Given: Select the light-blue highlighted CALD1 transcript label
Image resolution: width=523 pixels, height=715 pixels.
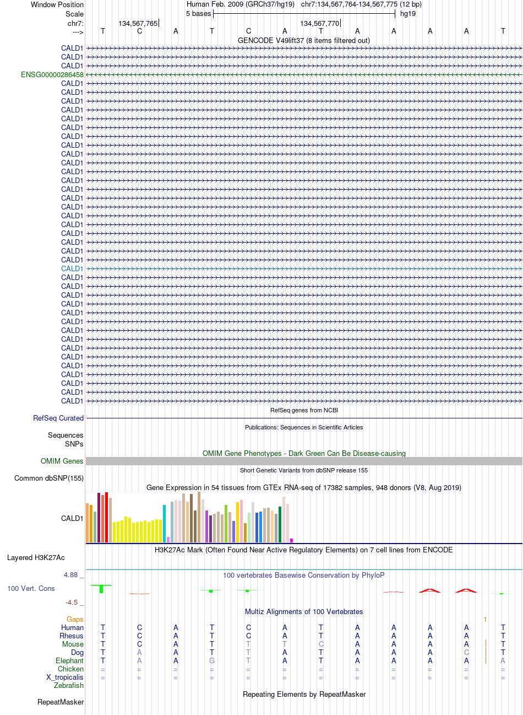Looking at the screenshot, I should [x=73, y=268].
